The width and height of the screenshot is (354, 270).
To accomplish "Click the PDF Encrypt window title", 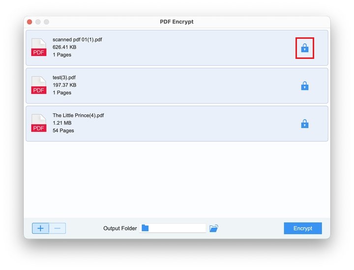I will pos(177,22).
